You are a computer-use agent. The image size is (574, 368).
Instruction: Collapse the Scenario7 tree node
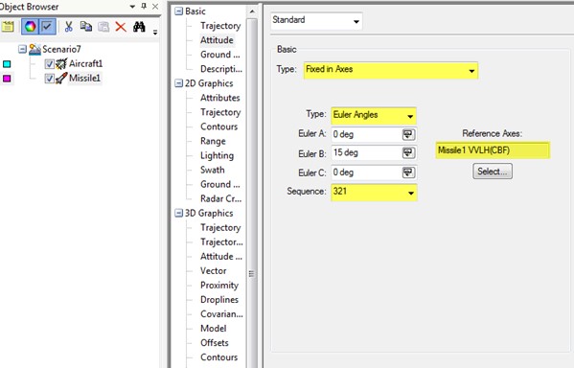(22, 49)
